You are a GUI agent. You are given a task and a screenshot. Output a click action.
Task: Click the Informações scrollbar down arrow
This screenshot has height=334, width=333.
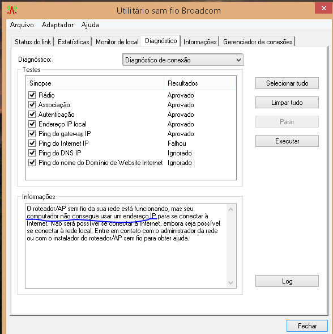pyautogui.click(x=230, y=282)
